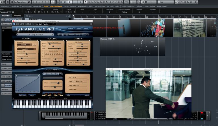218x126 pixels.
Task: Switch to the Visibility tab
Action: 17,16
